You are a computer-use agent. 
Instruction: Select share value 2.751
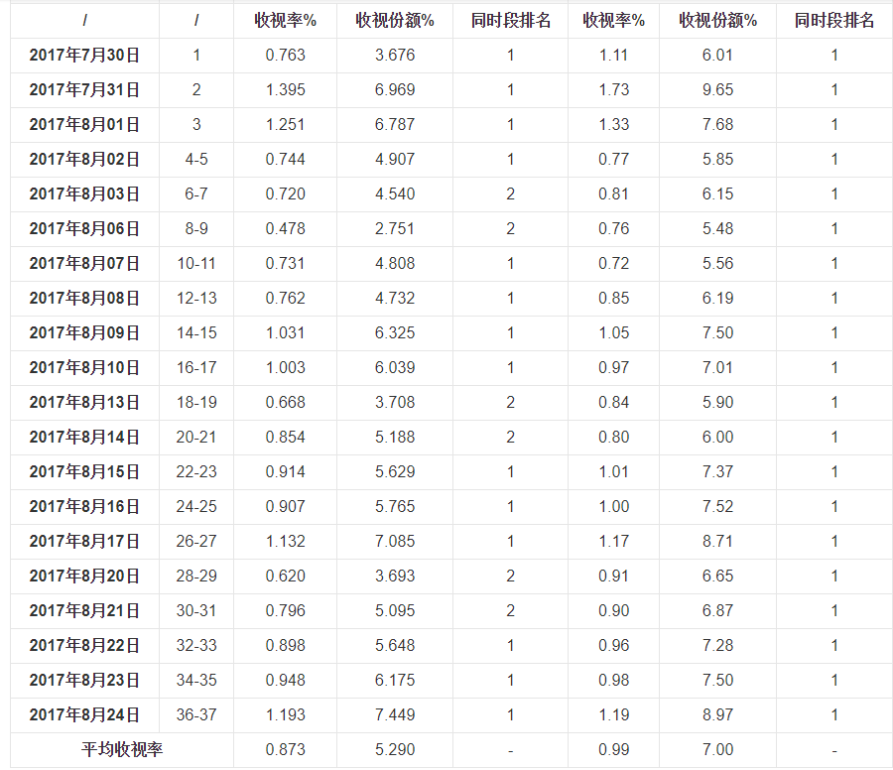(x=395, y=229)
